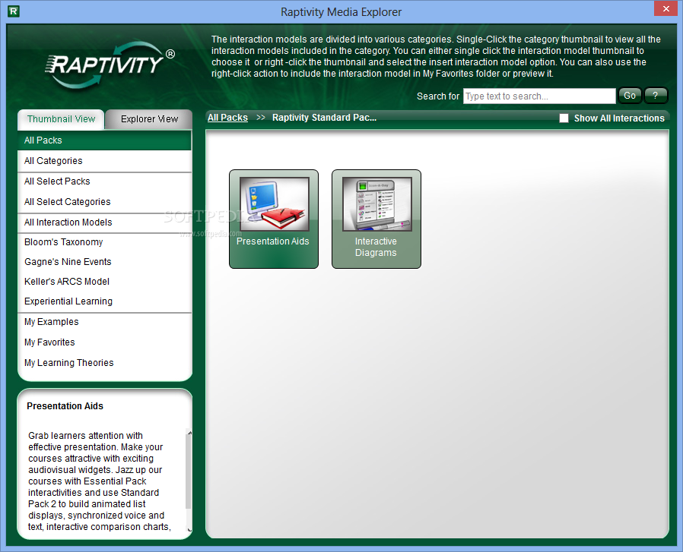
Task: Click the Raptivity app icon in title bar
Action: 14,11
